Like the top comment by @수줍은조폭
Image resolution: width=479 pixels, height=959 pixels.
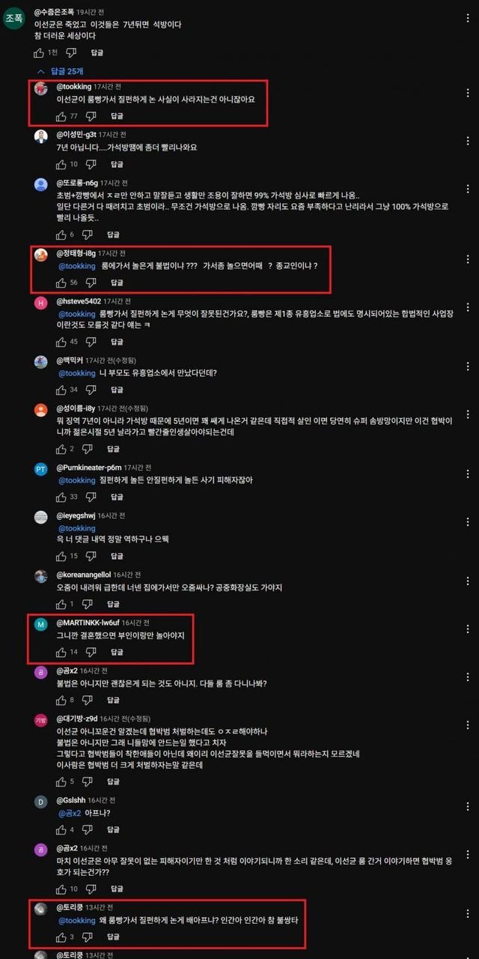point(39,52)
